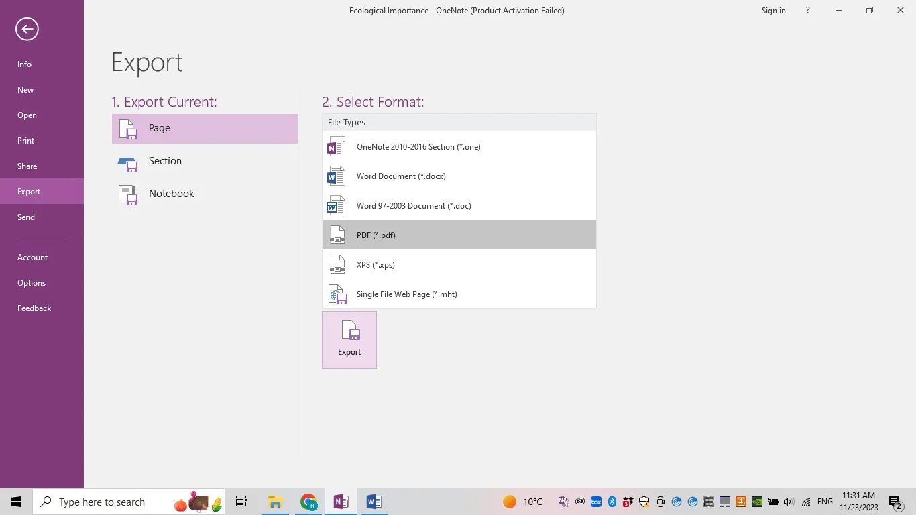Open Task View
This screenshot has width=916, height=515.
click(241, 502)
